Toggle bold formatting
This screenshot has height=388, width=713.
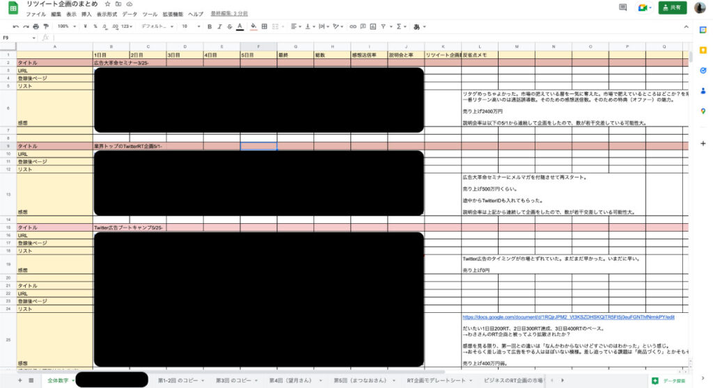210,26
